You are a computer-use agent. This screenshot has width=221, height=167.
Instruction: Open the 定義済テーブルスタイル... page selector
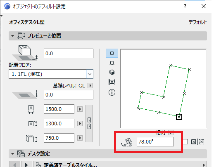[120, 165]
